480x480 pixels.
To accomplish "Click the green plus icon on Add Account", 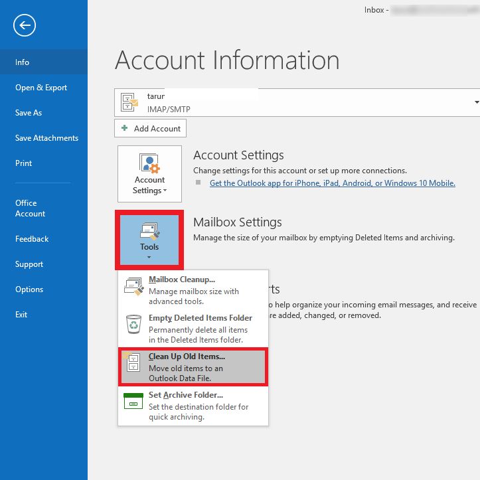I will (x=125, y=128).
